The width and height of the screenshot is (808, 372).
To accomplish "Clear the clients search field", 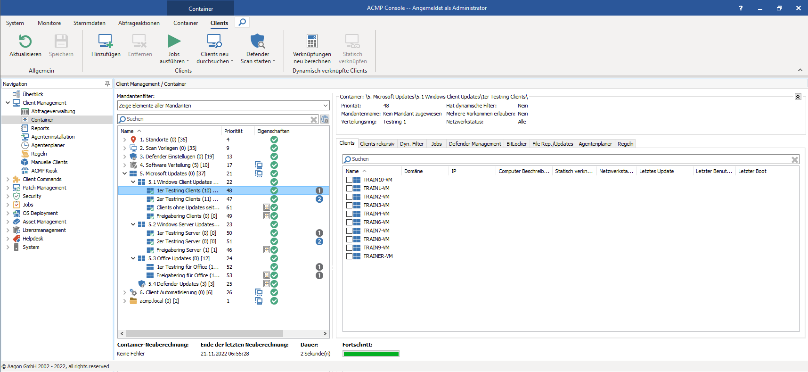I will (x=795, y=160).
